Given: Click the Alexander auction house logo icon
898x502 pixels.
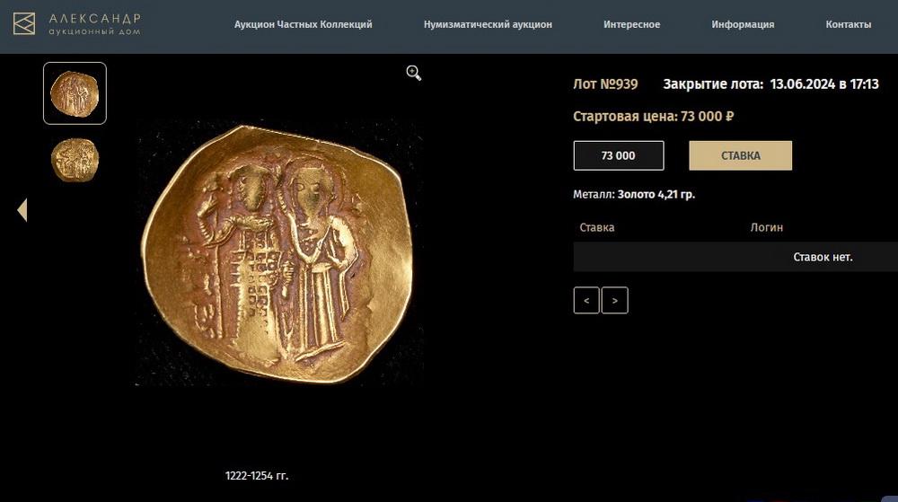Looking at the screenshot, I should click(24, 24).
